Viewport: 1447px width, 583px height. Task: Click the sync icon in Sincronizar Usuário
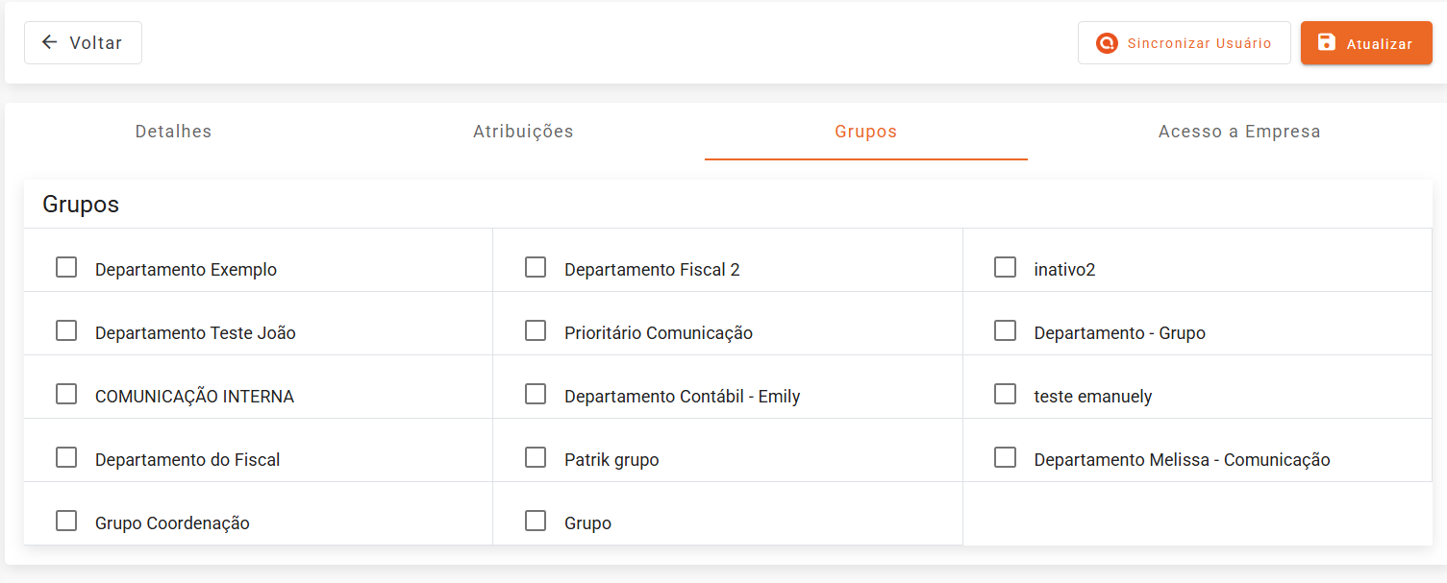(x=1108, y=43)
